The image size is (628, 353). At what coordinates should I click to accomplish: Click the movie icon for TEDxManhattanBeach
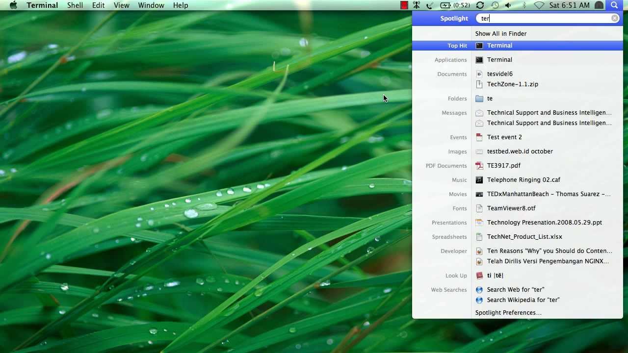click(x=479, y=194)
